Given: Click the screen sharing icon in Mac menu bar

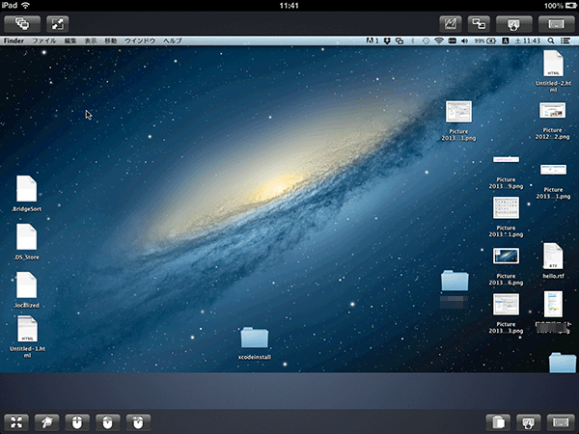Looking at the screenshot, I should point(400,41).
